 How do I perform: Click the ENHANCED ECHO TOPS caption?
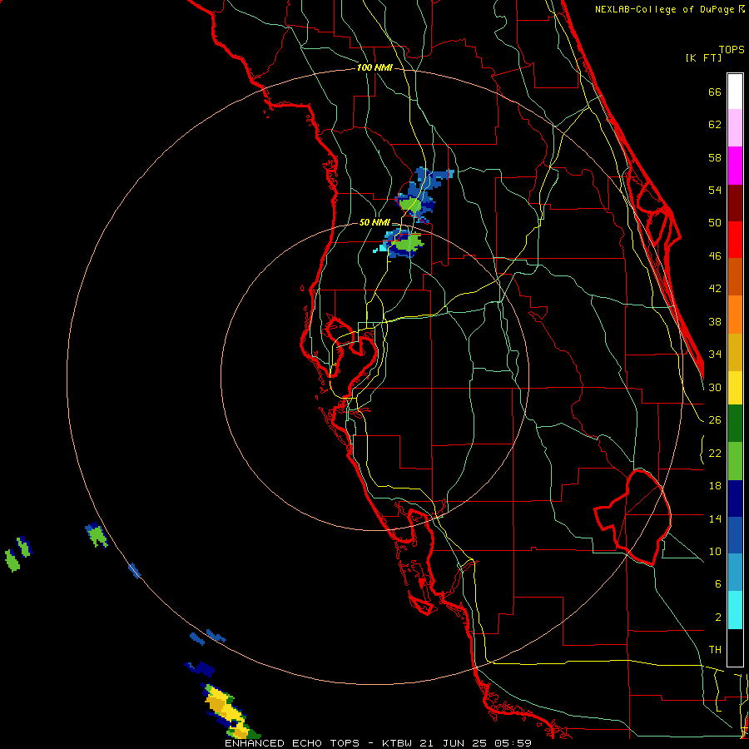point(292,743)
